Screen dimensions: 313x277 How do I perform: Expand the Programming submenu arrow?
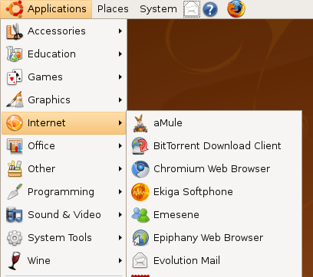tap(120, 192)
